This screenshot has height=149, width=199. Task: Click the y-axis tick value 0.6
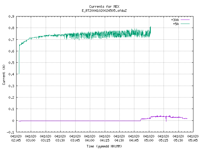12,51
